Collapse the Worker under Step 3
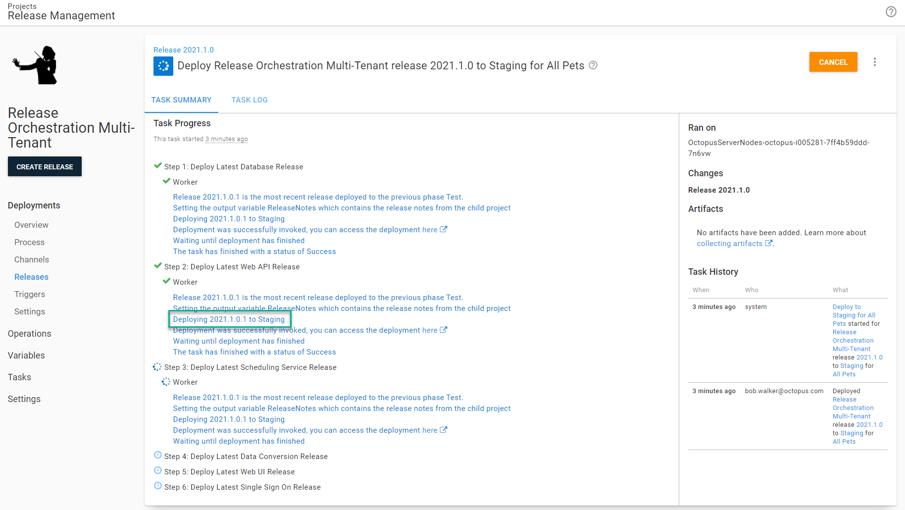This screenshot has width=905, height=510. [185, 382]
